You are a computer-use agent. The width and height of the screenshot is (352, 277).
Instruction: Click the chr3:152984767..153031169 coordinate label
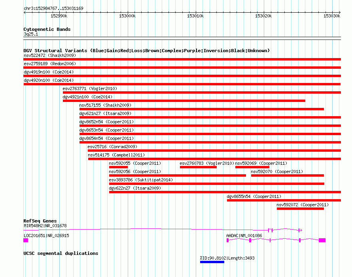point(53,8)
